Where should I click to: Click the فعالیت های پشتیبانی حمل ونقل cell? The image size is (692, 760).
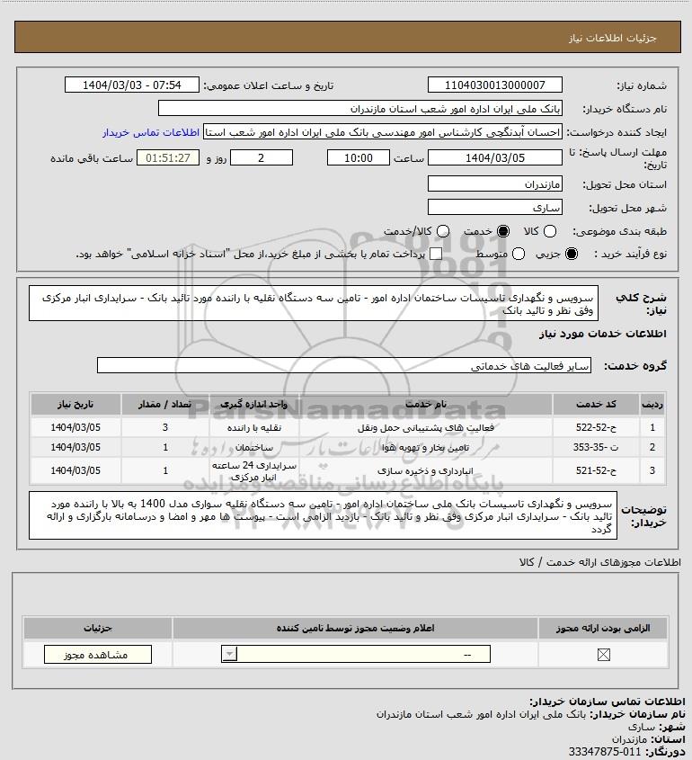pos(426,427)
